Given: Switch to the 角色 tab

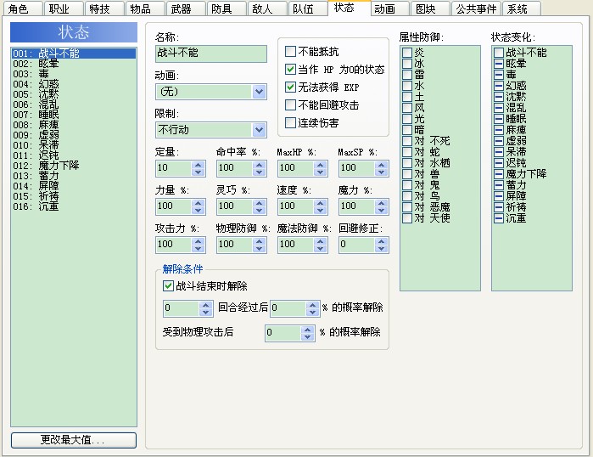Looking at the screenshot, I should pos(23,8).
